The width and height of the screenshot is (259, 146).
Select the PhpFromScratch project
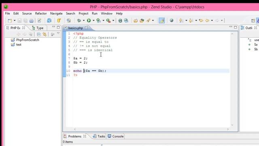[x=28, y=40]
